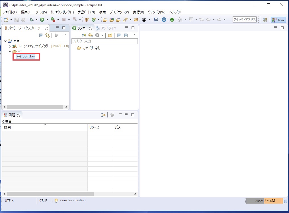Click the gray run icon in Runner view

click(97, 35)
